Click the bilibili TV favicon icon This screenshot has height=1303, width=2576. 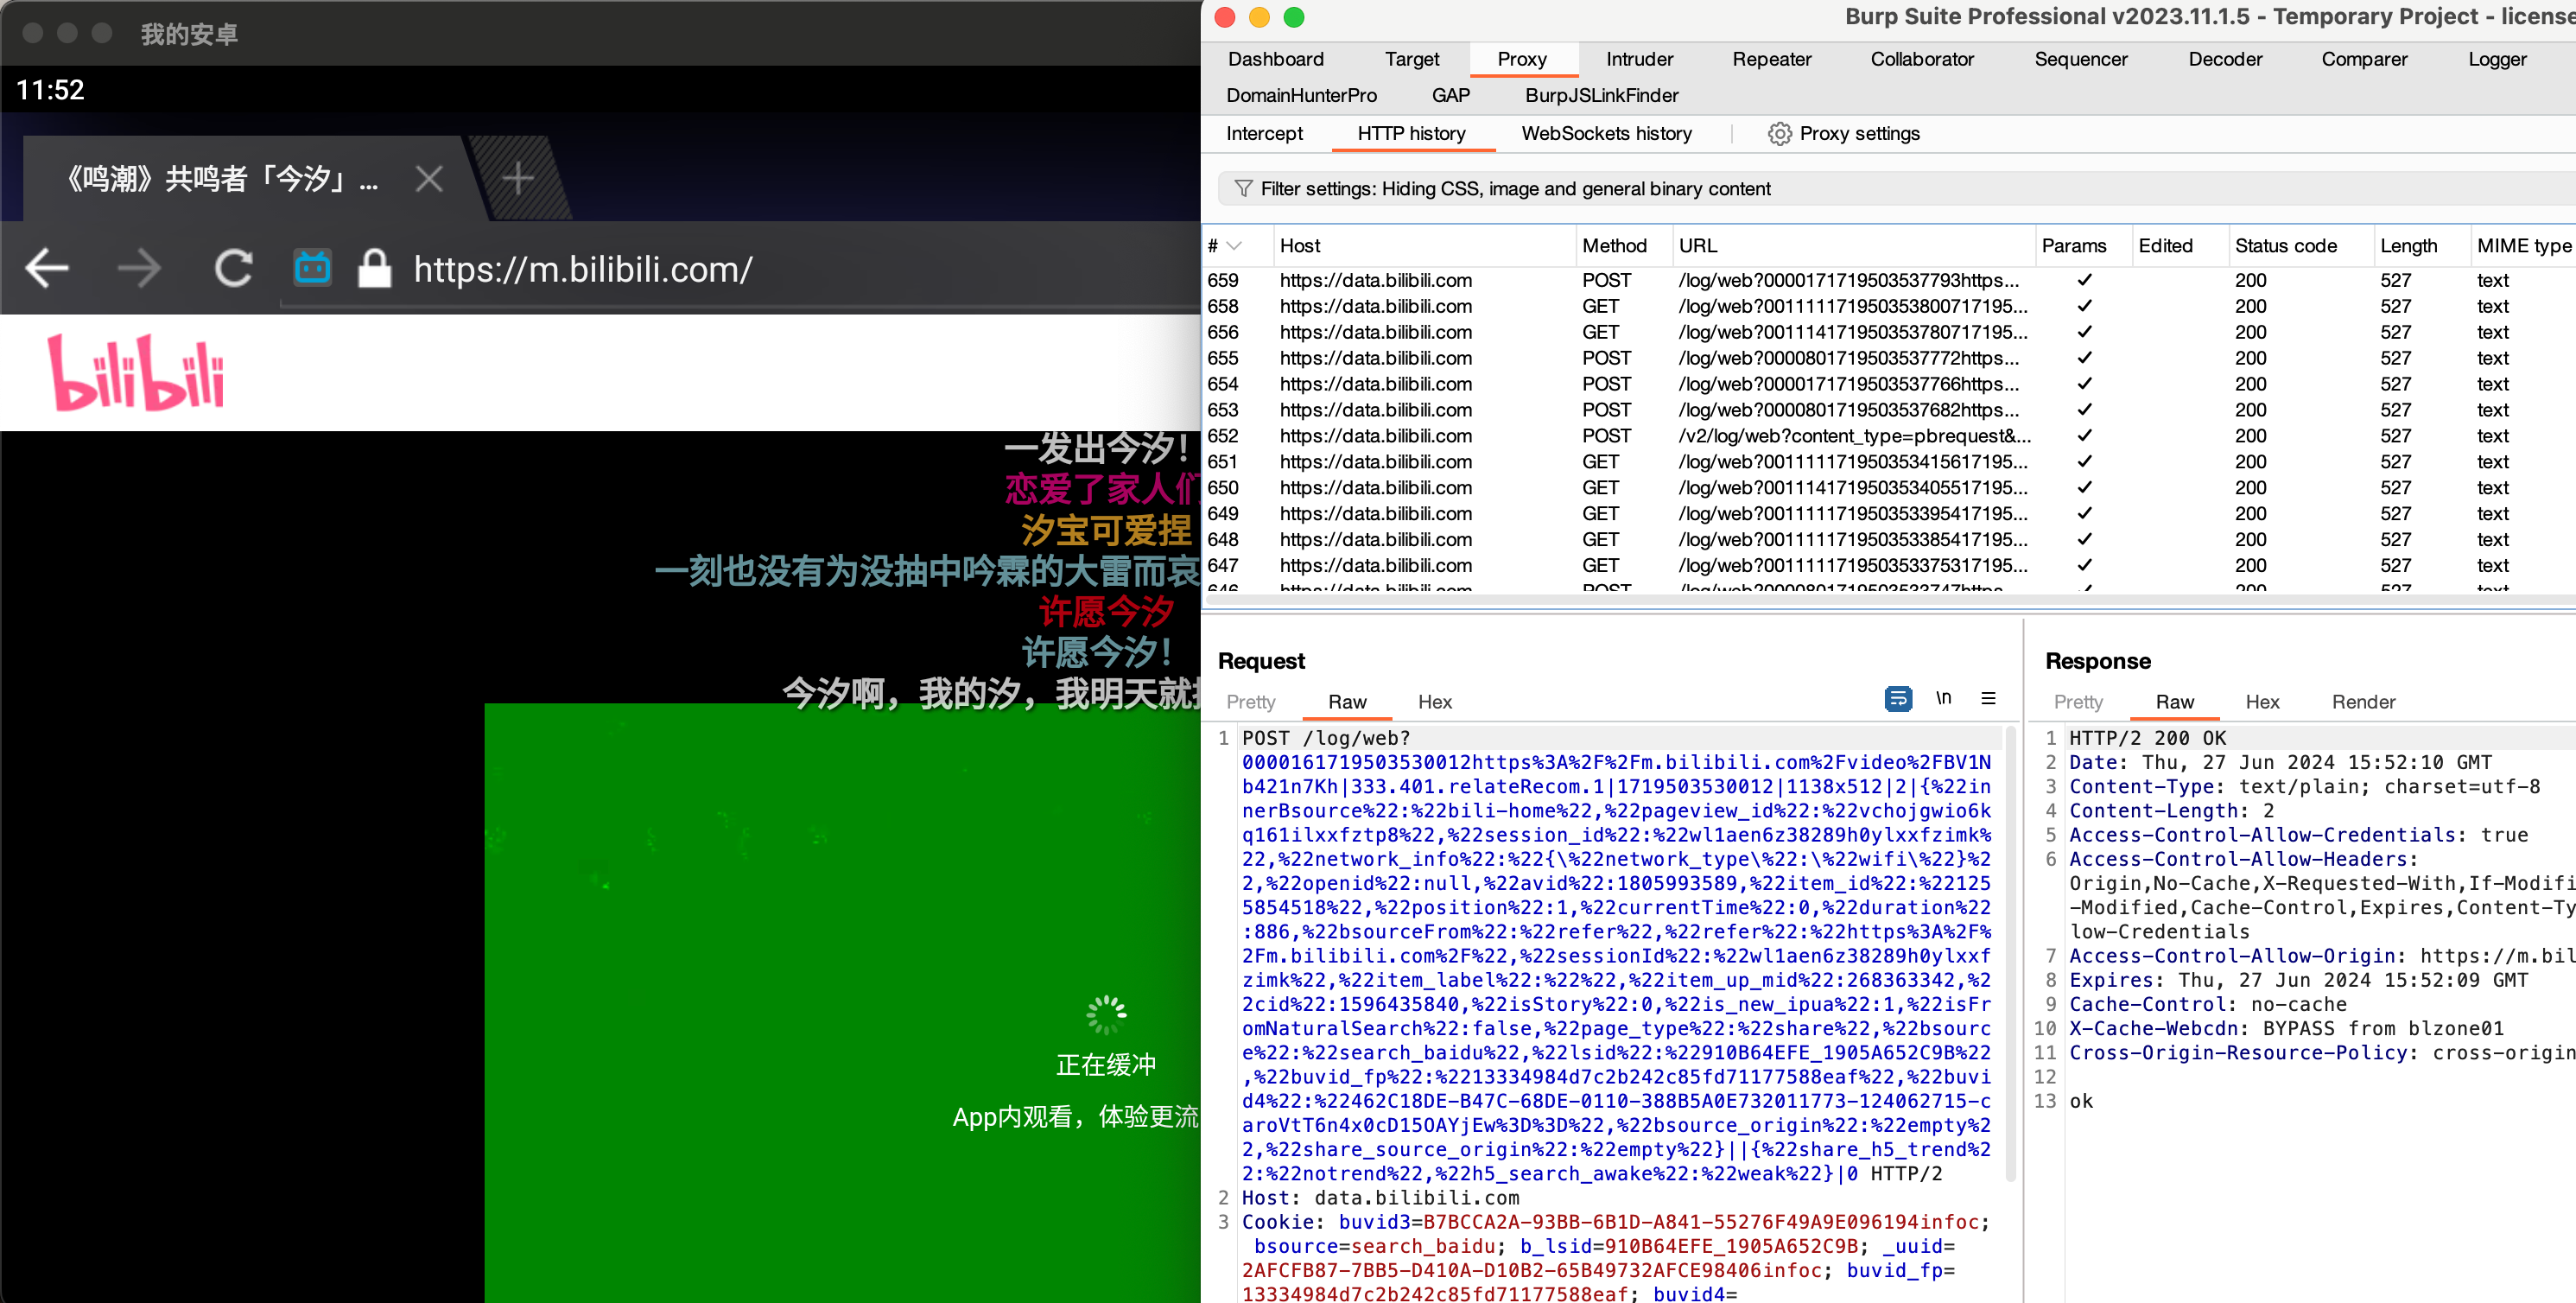[312, 268]
